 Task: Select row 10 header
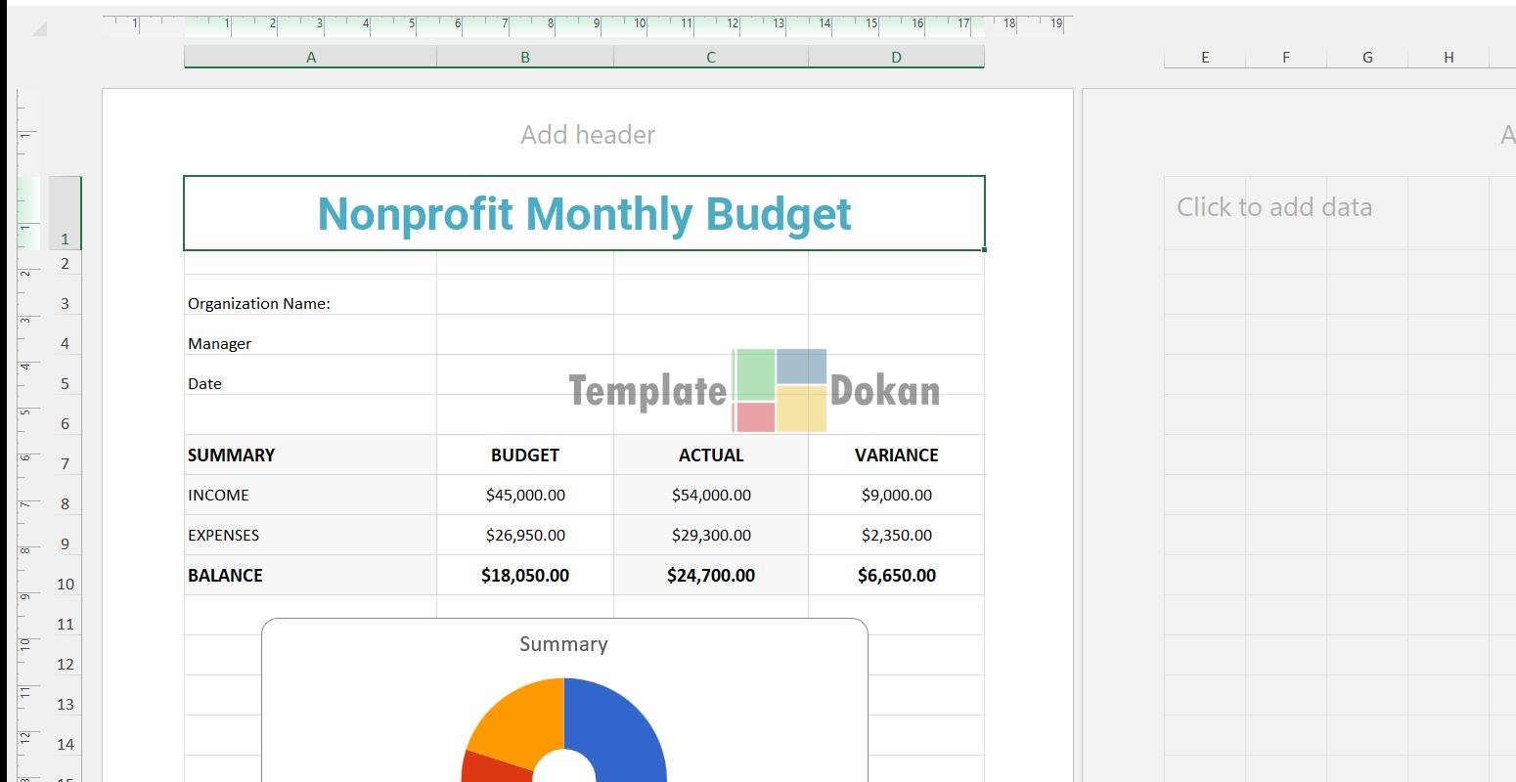pyautogui.click(x=65, y=584)
